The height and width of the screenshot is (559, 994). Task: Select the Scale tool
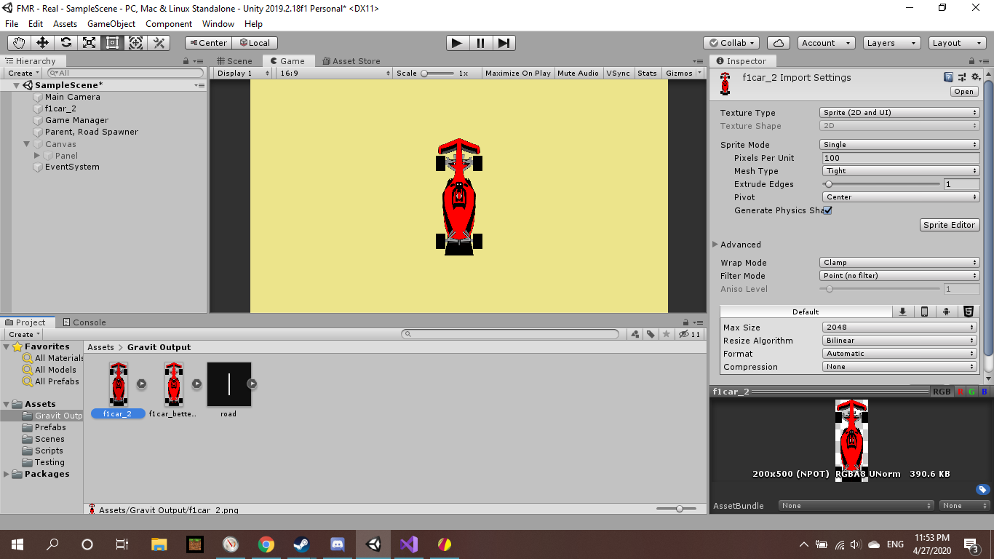[89, 43]
